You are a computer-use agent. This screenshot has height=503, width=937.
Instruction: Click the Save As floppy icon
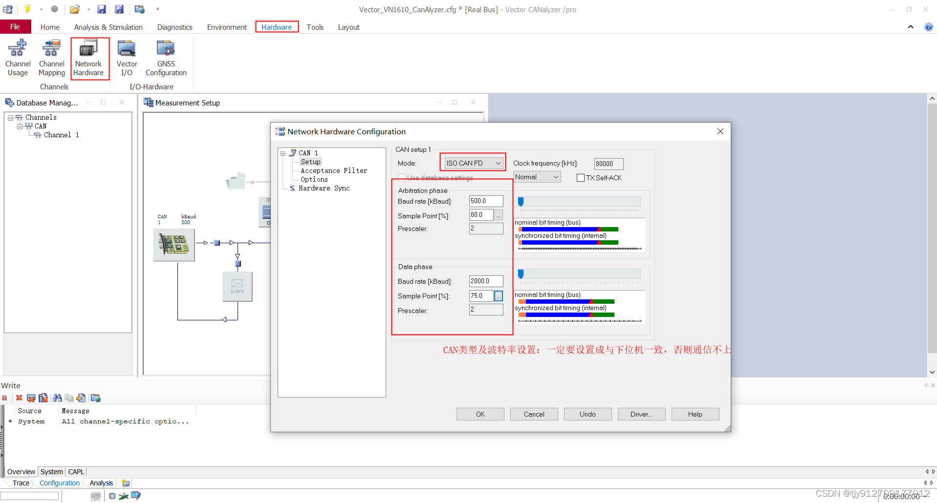click(119, 9)
